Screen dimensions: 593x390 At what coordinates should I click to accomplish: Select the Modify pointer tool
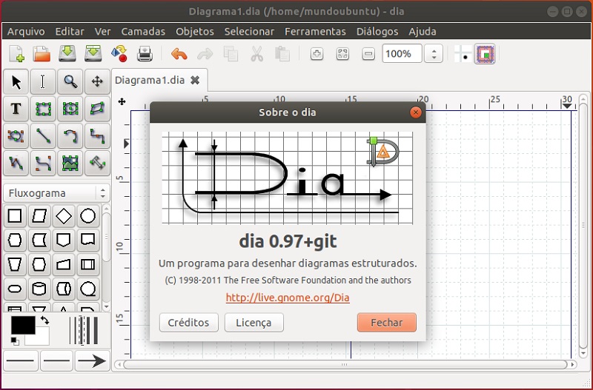pos(16,81)
